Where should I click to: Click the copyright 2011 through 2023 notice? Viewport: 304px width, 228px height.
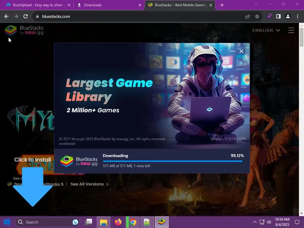[112, 141]
